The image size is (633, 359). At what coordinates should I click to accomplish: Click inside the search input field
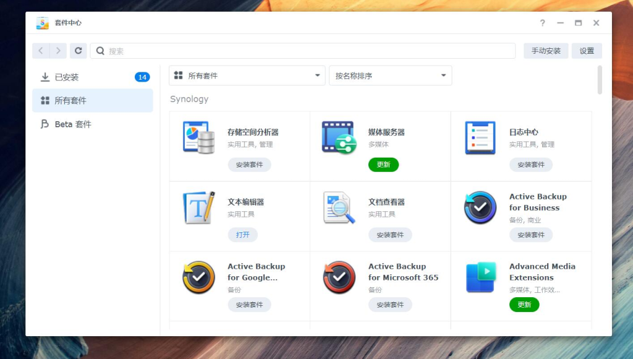247,51
